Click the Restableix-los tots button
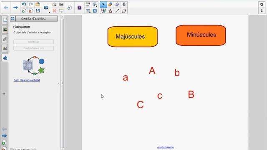 (33, 48)
